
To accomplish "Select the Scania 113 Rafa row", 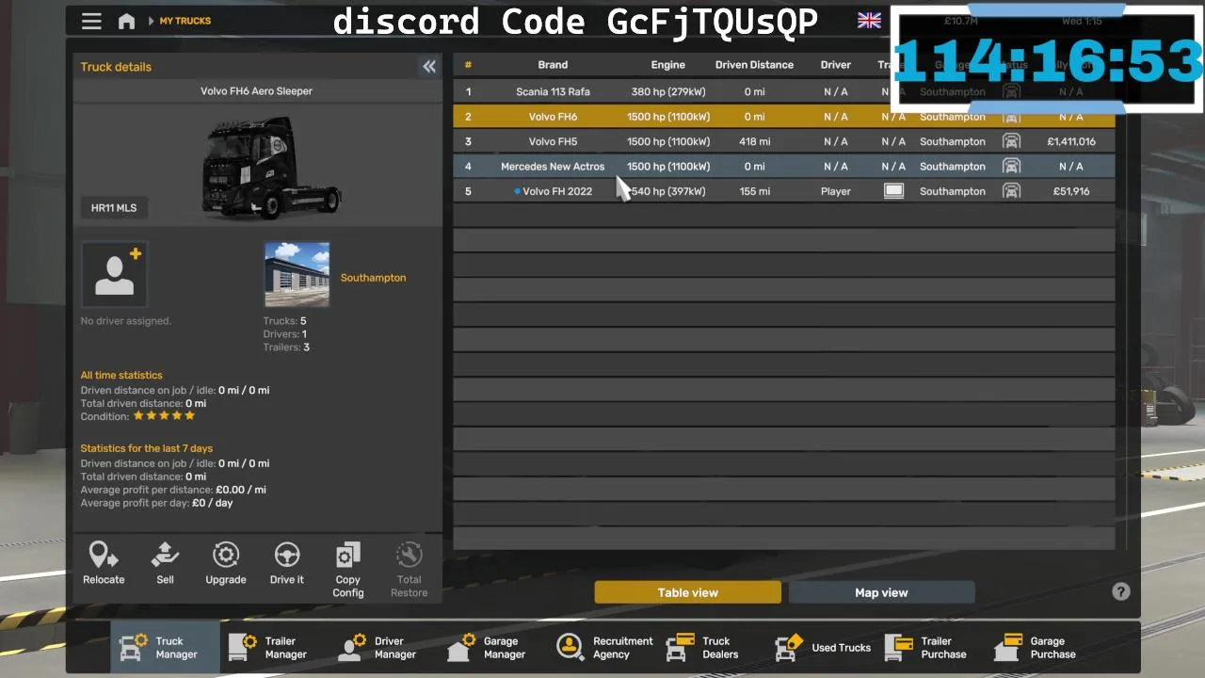I will click(784, 92).
